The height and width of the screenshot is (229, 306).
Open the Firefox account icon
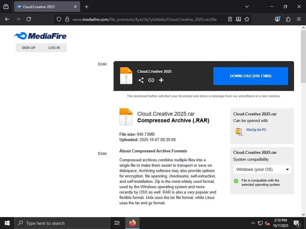point(277,19)
